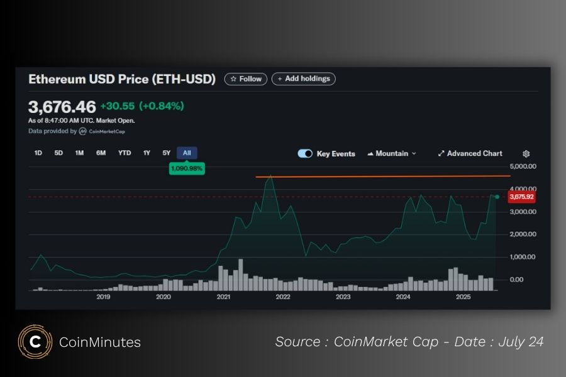Open chart settings gear icon
This screenshot has height=377, width=566.
point(526,154)
